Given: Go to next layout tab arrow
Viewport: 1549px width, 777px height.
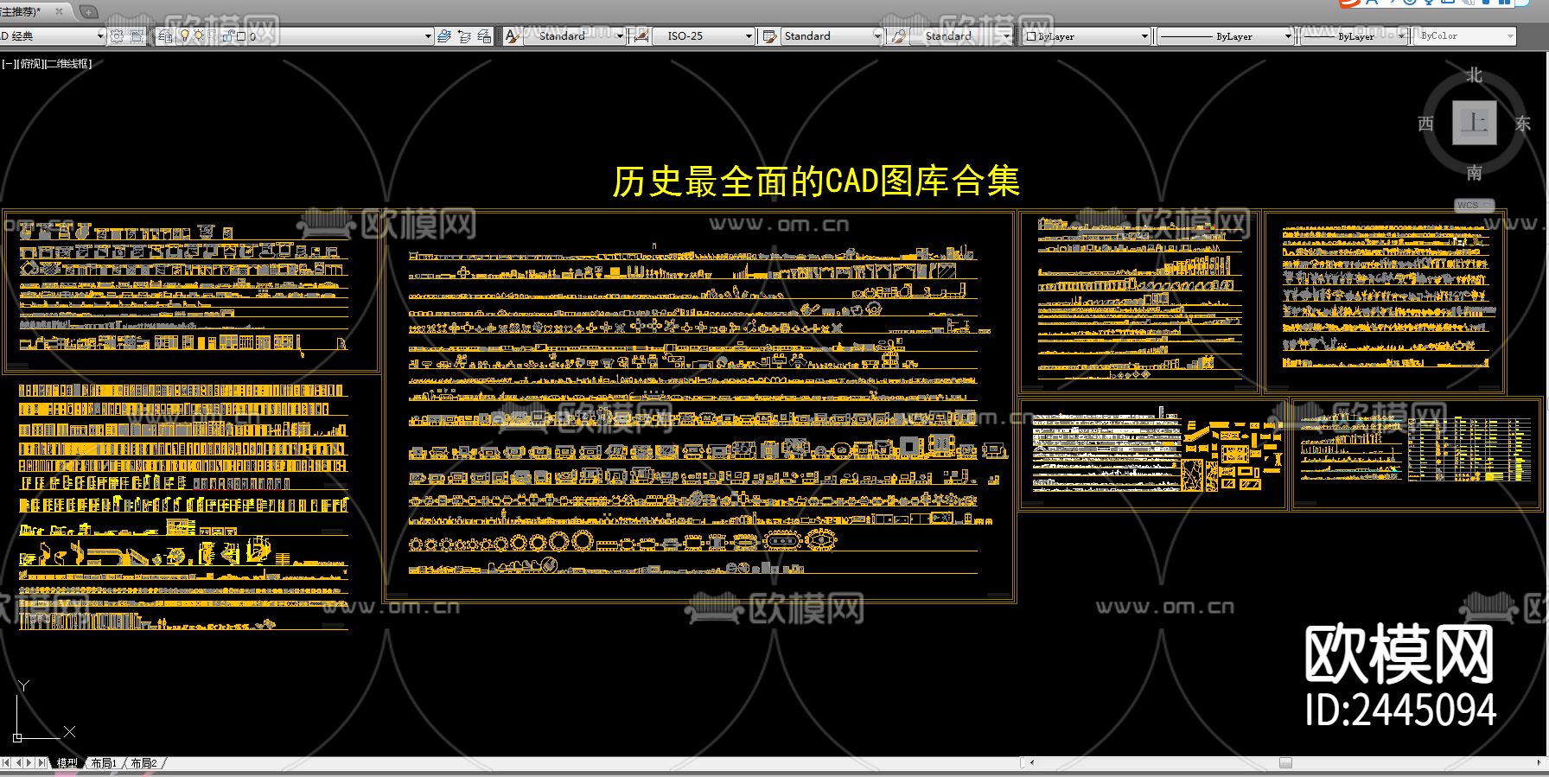Looking at the screenshot, I should 29,763.
